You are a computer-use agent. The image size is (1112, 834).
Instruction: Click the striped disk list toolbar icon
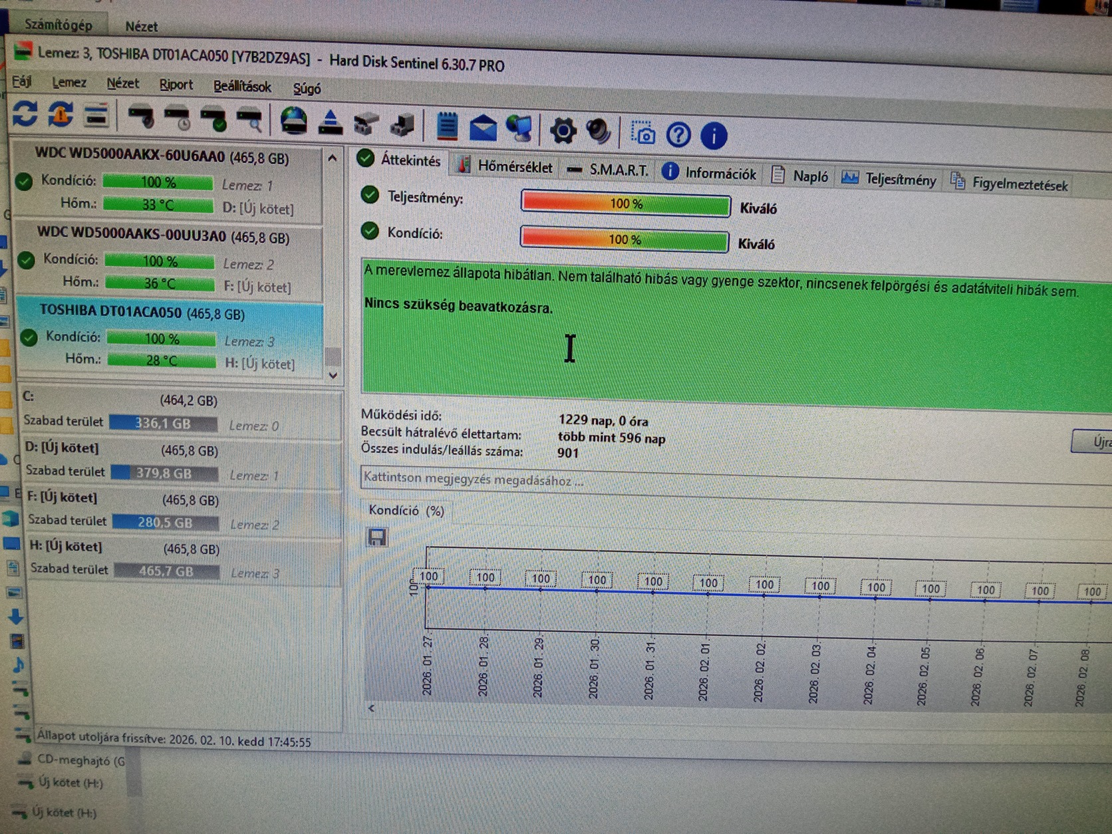pos(96,116)
